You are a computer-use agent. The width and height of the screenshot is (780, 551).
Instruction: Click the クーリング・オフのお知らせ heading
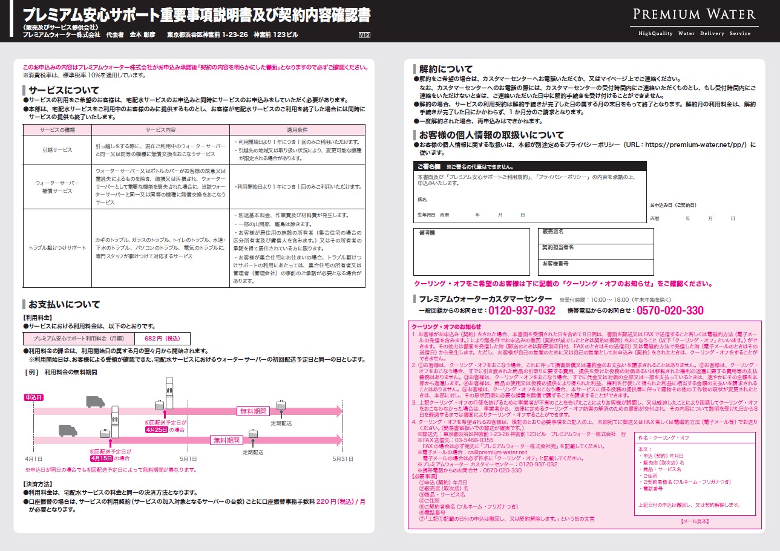tap(446, 327)
